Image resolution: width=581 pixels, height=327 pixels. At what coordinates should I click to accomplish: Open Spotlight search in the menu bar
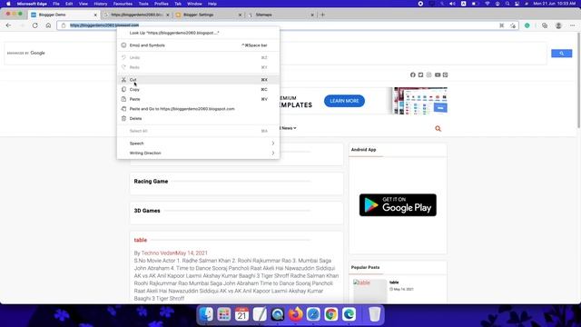[507, 4]
